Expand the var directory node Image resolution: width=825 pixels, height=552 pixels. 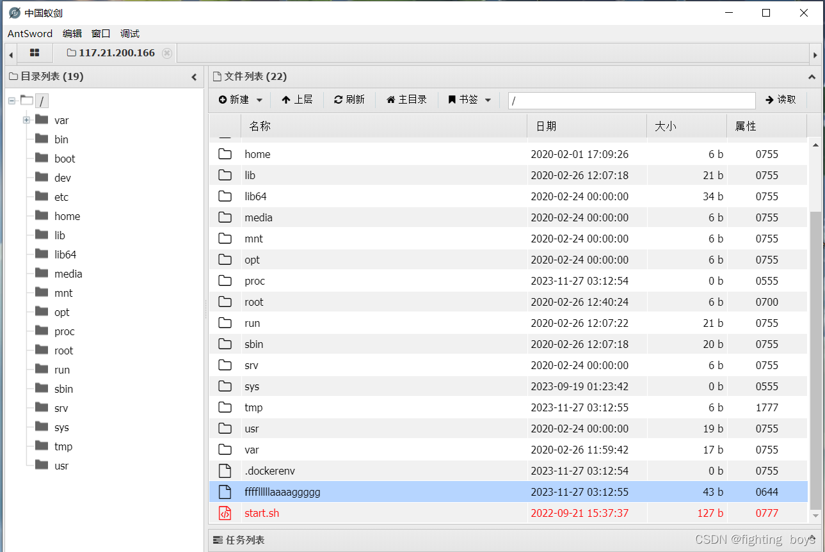tap(26, 120)
